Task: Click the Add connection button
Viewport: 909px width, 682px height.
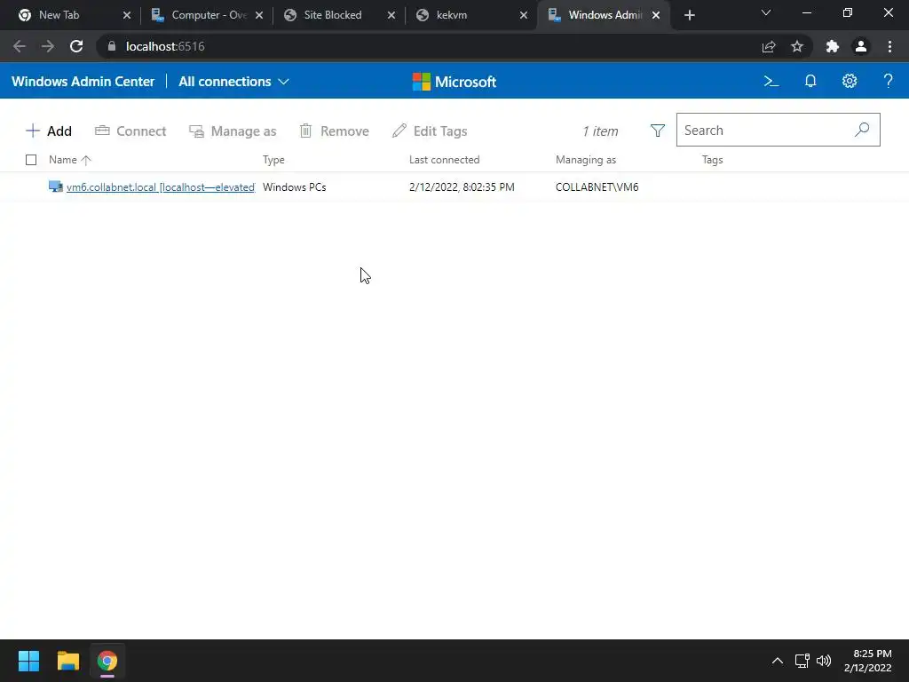Action: (x=49, y=131)
